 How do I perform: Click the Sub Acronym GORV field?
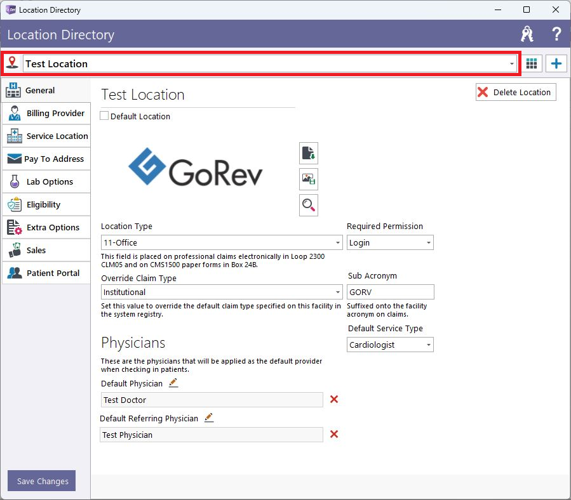(390, 292)
